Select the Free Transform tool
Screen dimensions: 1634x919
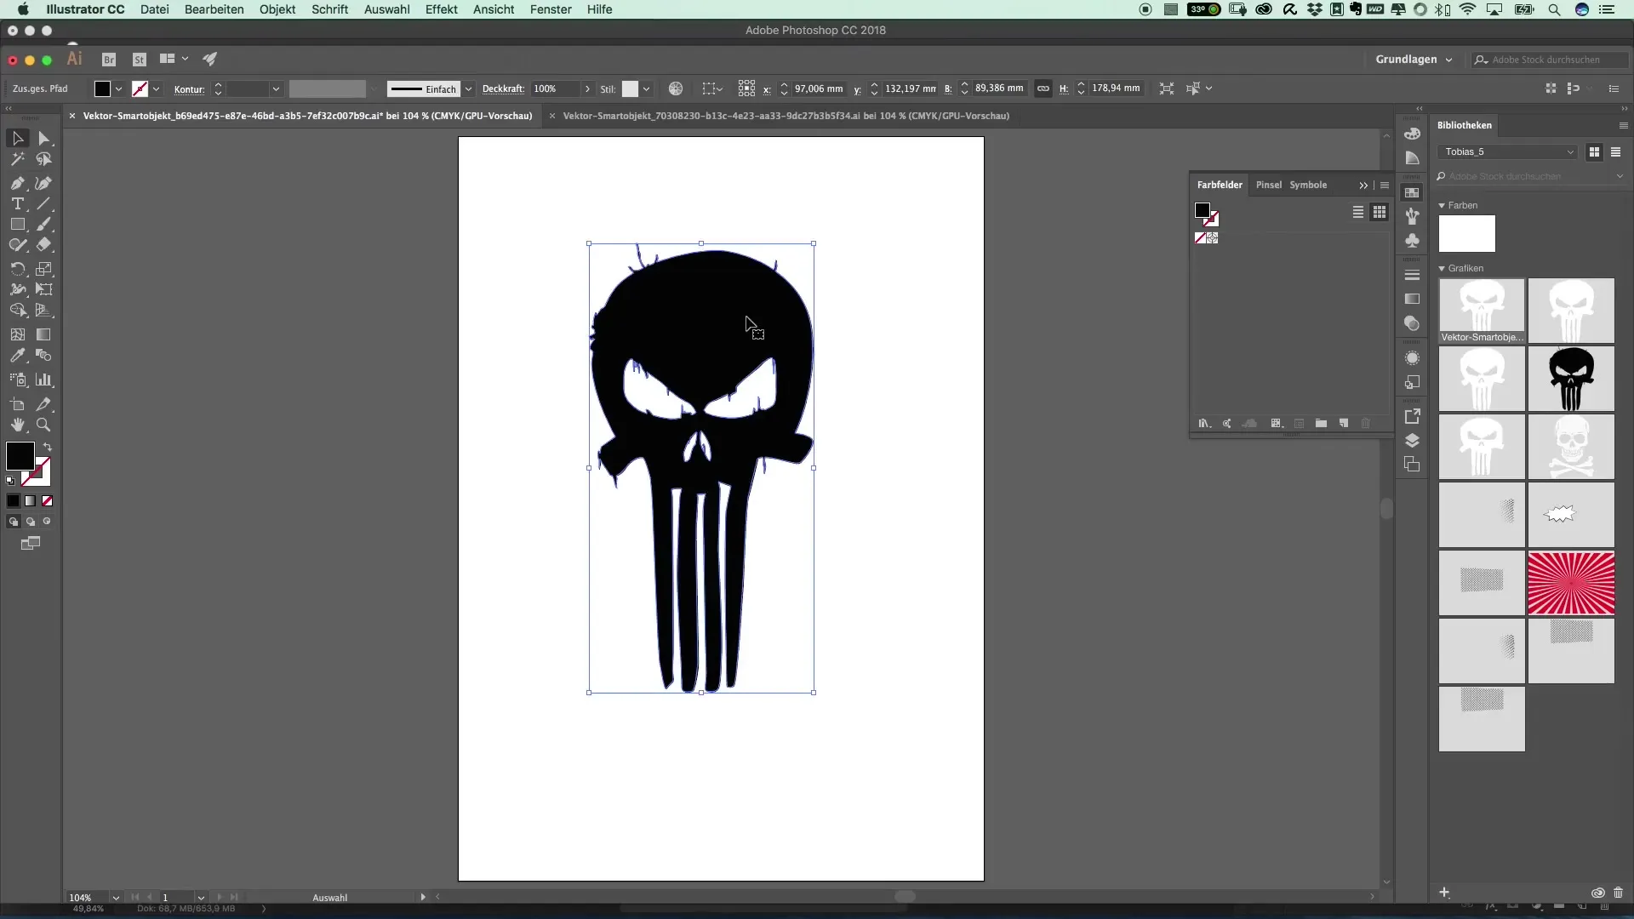[44, 289]
